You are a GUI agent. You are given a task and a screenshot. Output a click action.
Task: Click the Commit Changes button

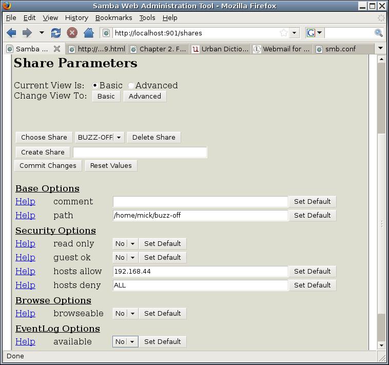pyautogui.click(x=48, y=166)
